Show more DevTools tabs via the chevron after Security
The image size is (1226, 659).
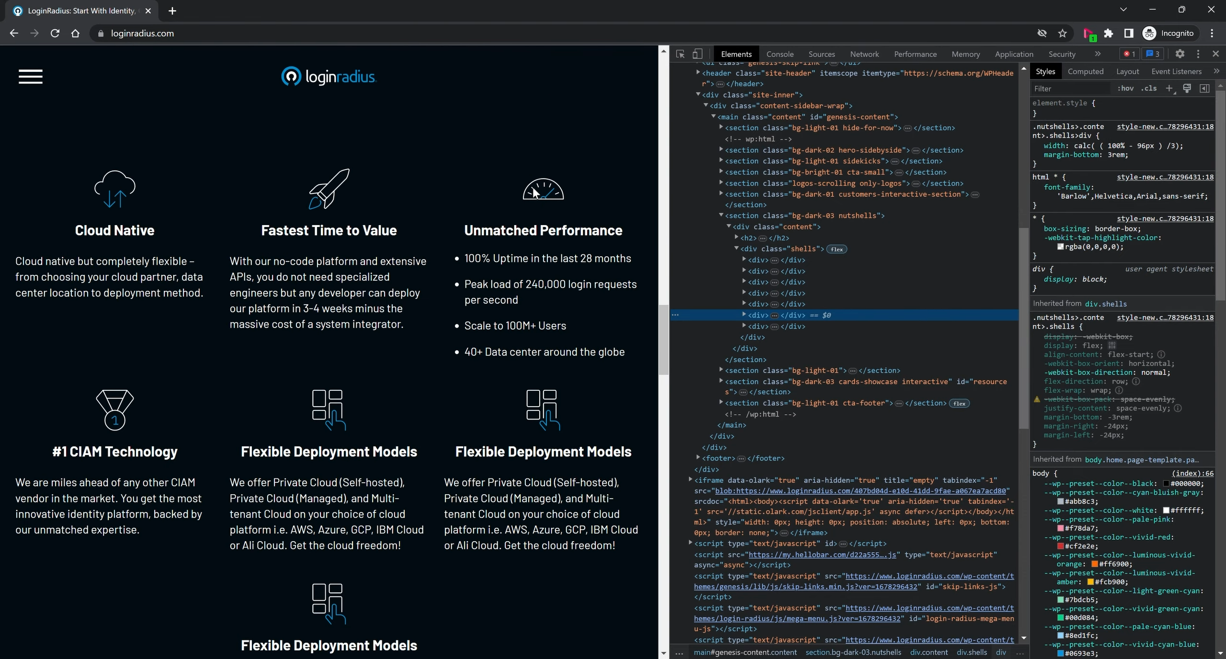click(1098, 54)
